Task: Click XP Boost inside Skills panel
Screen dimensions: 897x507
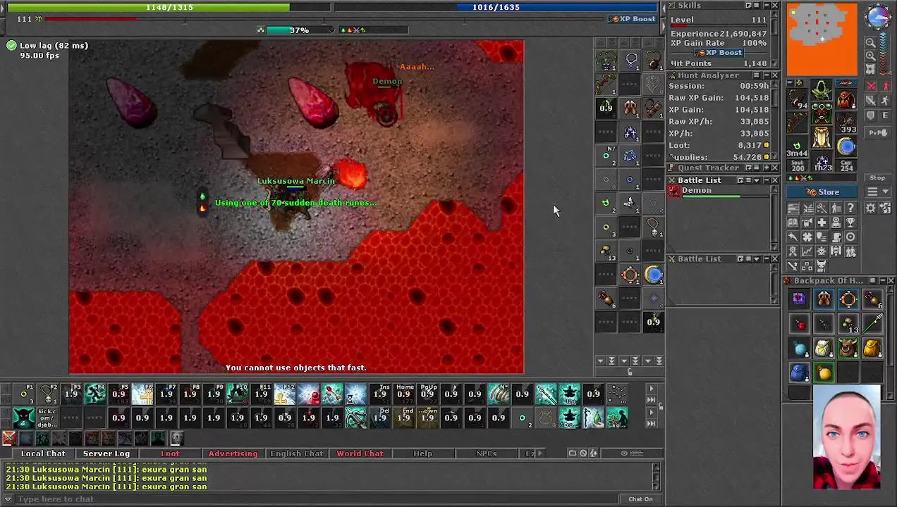Action: (x=718, y=53)
